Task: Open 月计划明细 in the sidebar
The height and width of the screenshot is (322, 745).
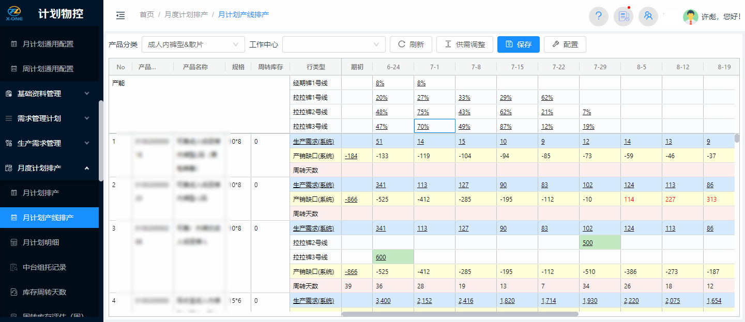Action: [x=44, y=242]
